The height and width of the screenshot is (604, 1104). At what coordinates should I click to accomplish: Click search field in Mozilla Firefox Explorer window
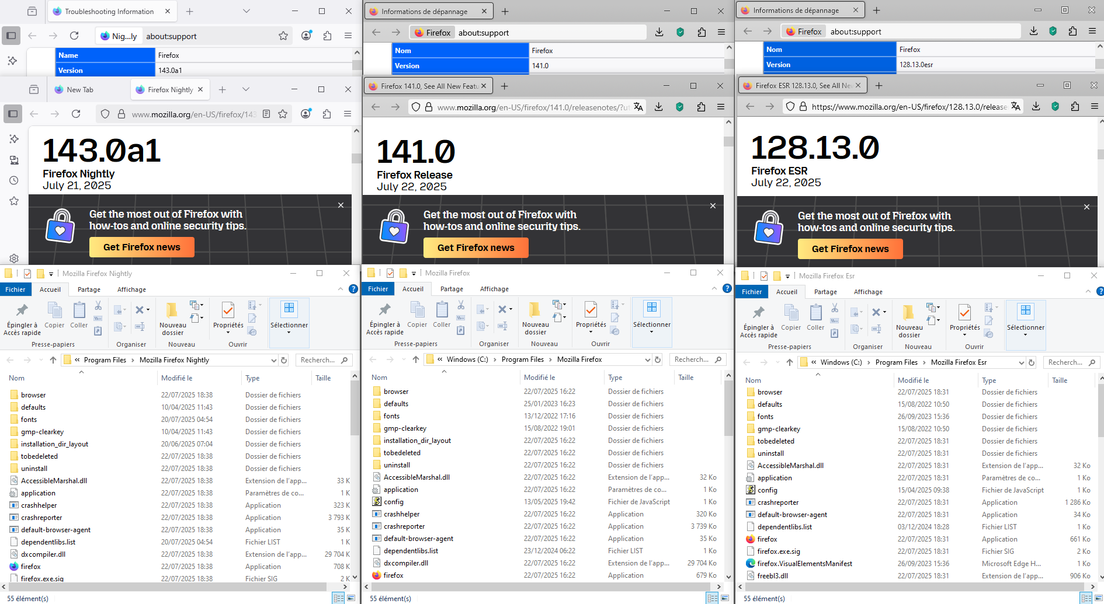click(692, 359)
